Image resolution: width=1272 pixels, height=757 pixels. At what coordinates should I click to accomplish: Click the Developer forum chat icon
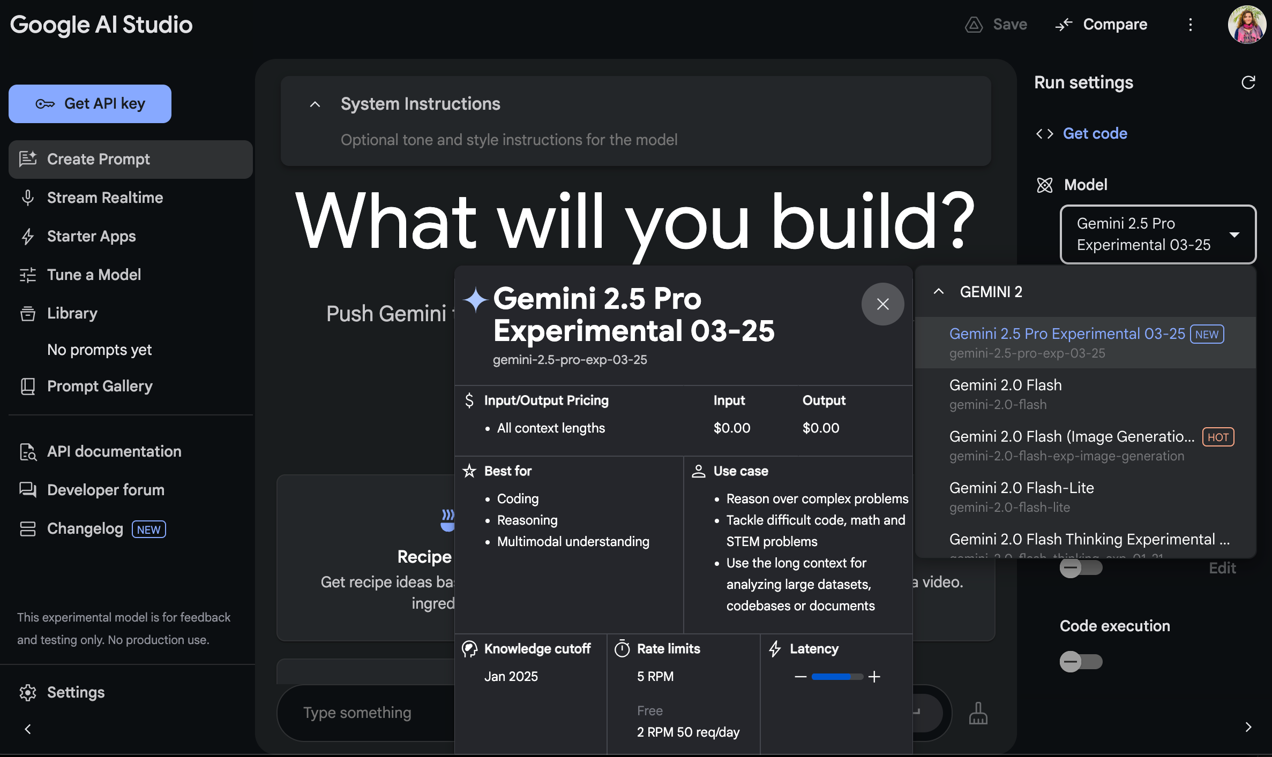tap(28, 490)
